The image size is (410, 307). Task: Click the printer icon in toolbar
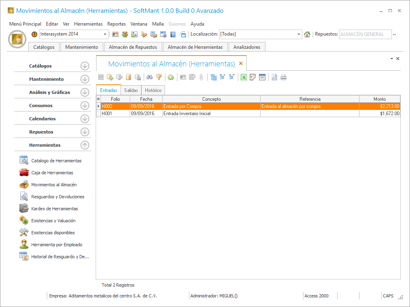pyautogui.click(x=283, y=77)
